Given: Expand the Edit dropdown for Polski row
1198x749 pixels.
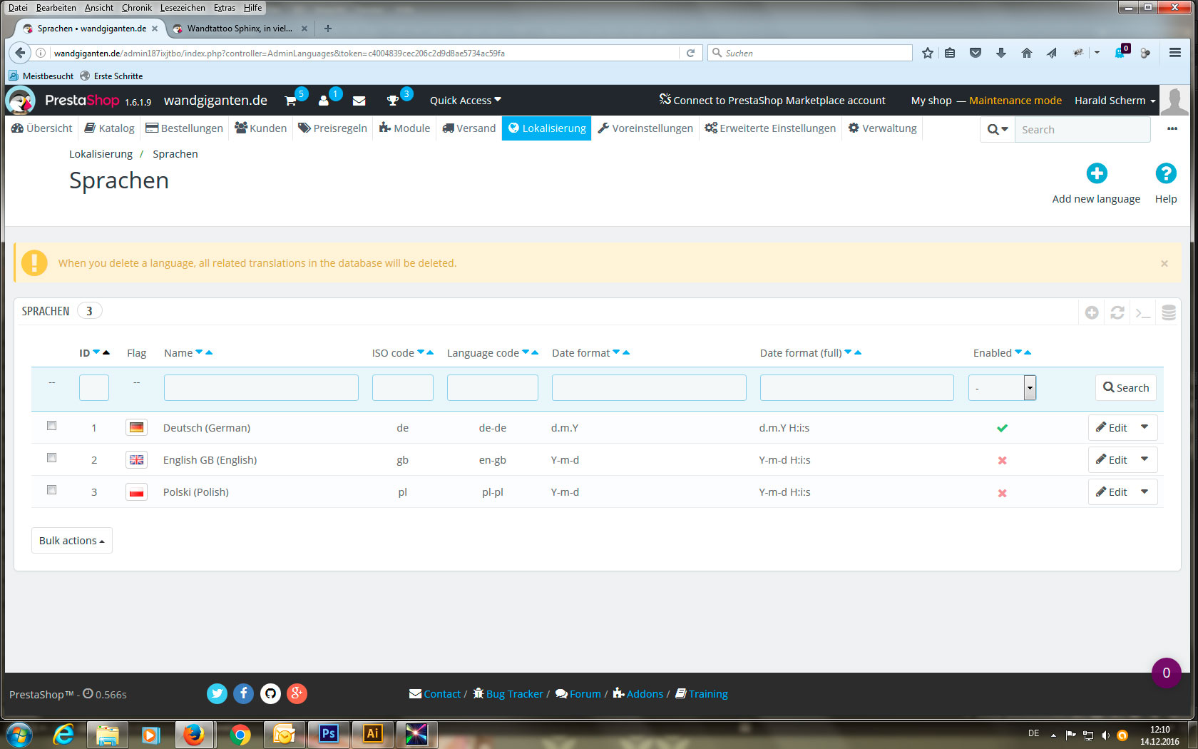Looking at the screenshot, I should [x=1145, y=491].
